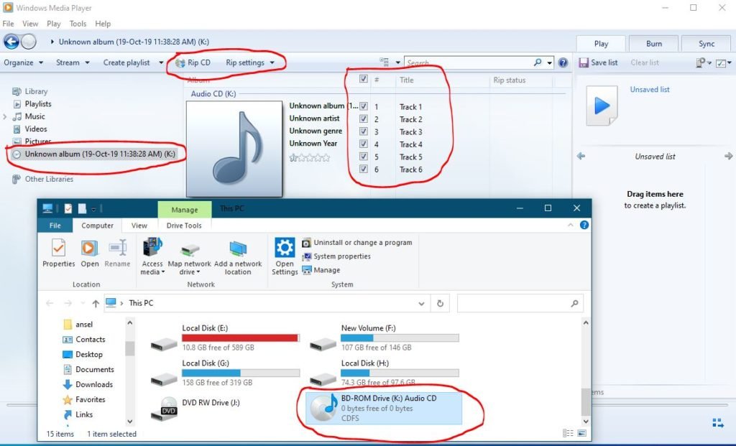Collapse the Explorer ribbon chevron
The height and width of the screenshot is (446, 736).
570,225
